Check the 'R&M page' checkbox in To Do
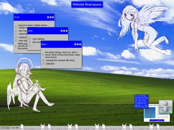Viewport: 174px width, 130px height. [16, 46]
